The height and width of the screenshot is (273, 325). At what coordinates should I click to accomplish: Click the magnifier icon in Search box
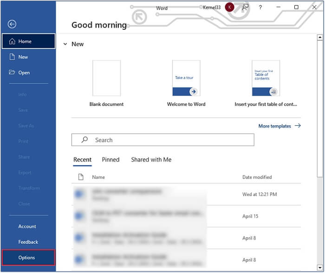pyautogui.click(x=84, y=139)
